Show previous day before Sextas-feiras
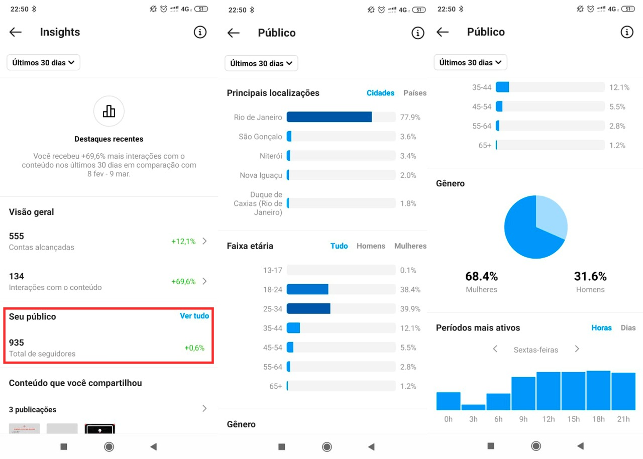This screenshot has width=643, height=459. click(495, 349)
